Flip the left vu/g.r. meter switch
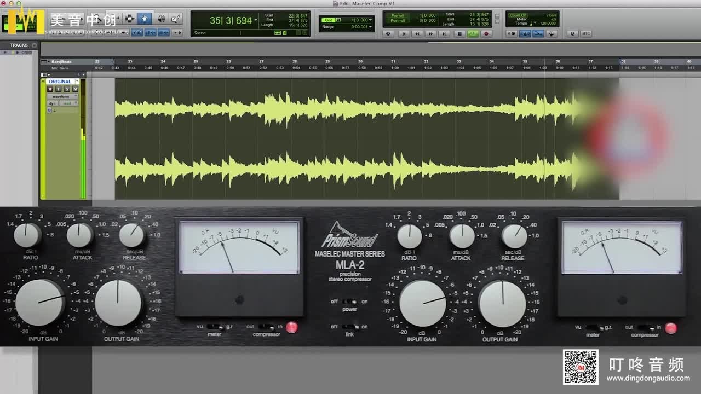Viewport: 701px width, 394px height. (214, 327)
